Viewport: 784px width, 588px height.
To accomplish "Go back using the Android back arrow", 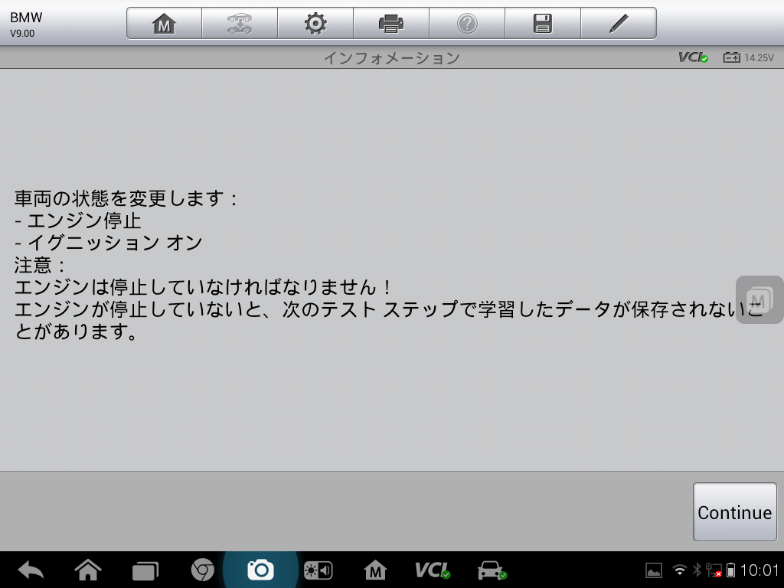I will point(31,570).
